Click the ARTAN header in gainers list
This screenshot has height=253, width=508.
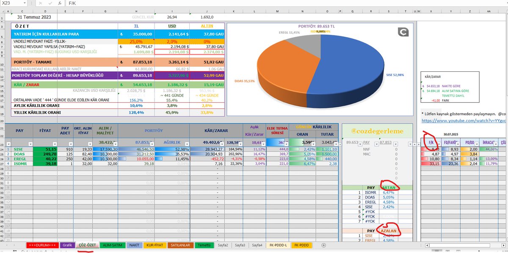click(389, 188)
